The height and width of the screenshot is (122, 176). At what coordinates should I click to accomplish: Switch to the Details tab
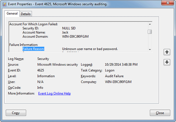click(x=26, y=14)
